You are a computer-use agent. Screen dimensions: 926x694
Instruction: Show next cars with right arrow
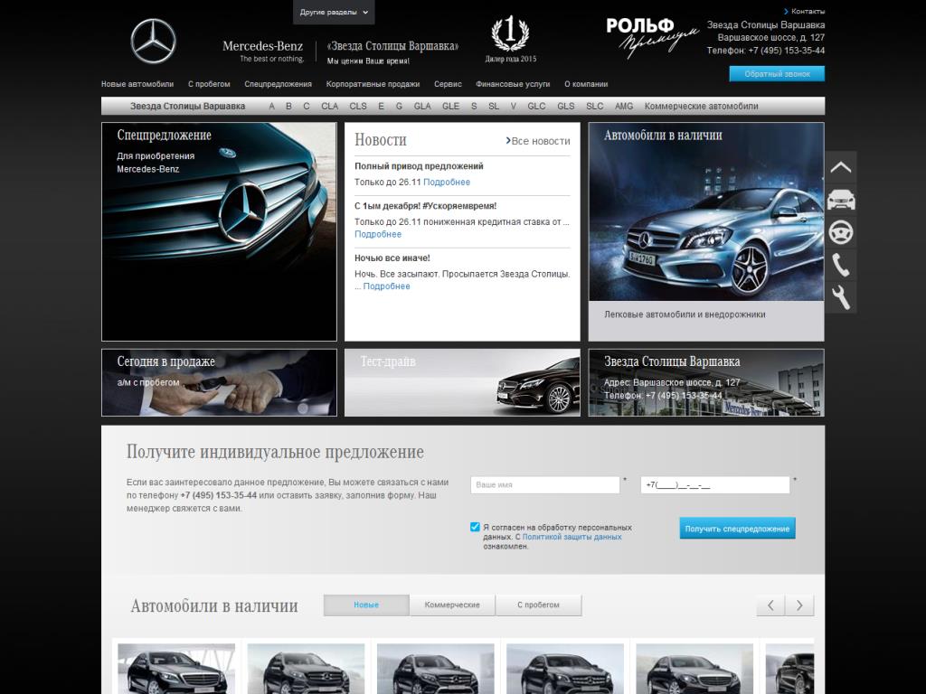point(799,605)
